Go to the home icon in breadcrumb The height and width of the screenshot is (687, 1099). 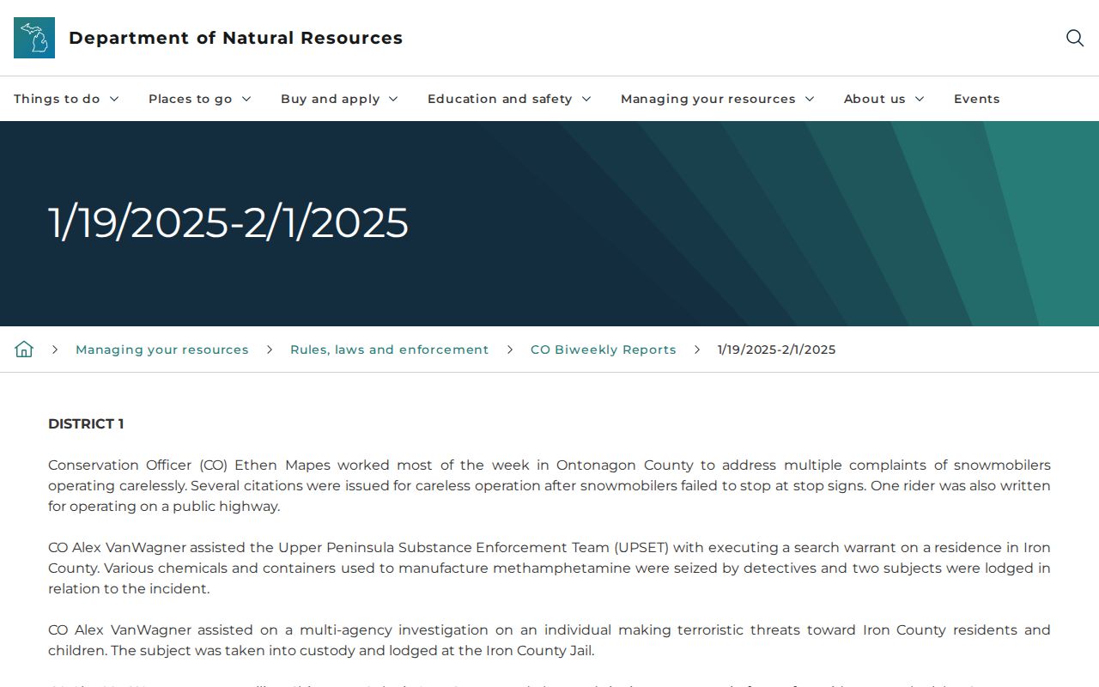[24, 349]
